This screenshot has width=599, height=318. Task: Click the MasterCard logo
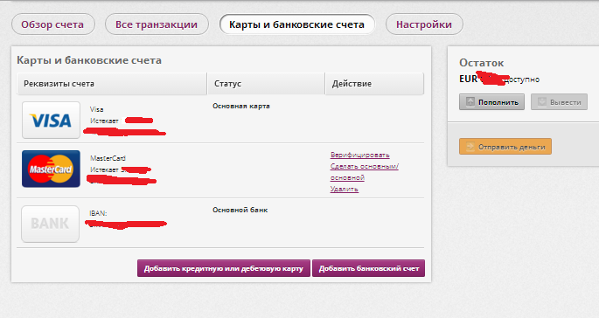click(51, 169)
